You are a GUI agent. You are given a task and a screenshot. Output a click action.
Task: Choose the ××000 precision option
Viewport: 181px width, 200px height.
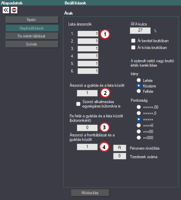[139, 137]
